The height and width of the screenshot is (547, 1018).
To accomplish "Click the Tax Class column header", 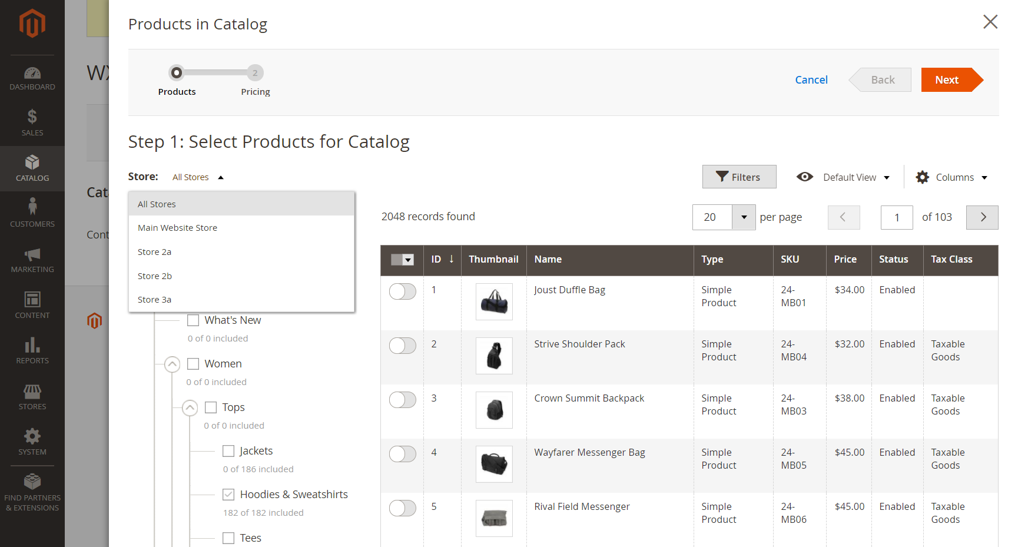I will (x=960, y=260).
